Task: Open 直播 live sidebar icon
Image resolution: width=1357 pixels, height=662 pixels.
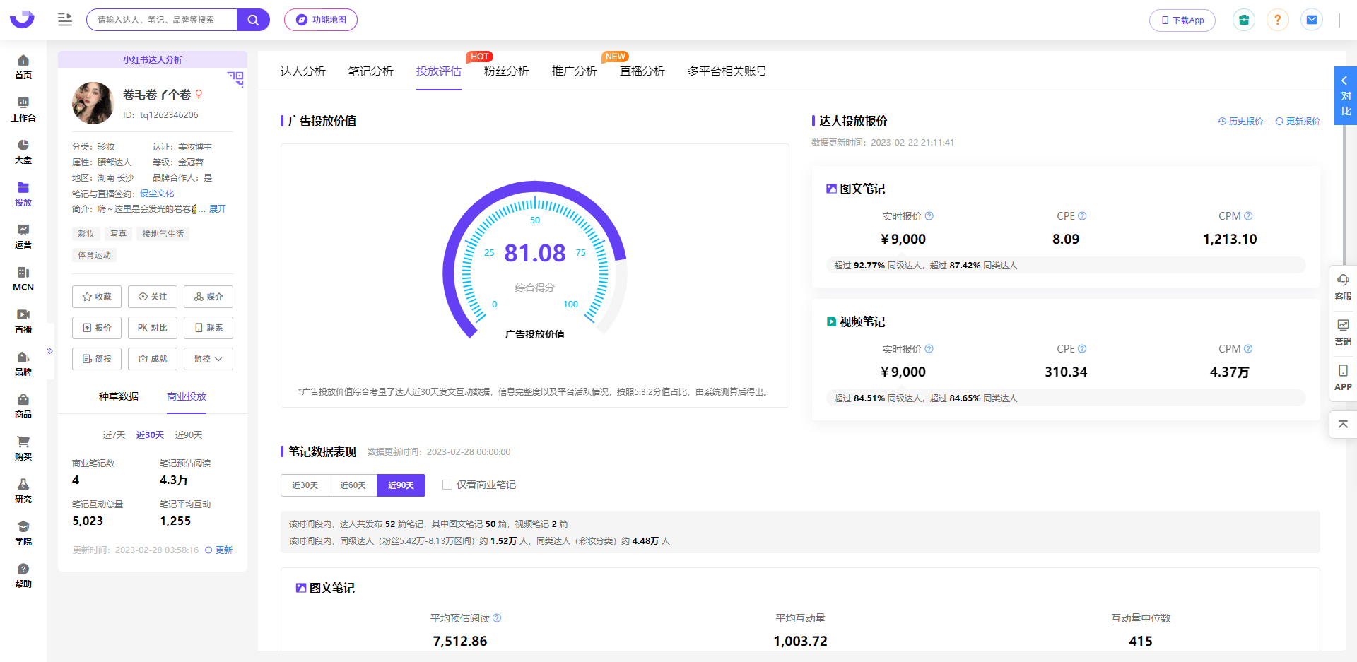Action: point(23,321)
